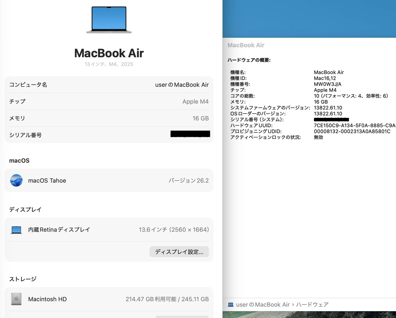The height and width of the screenshot is (318, 396).
Task: Click the macOS section heading
Action: (x=19, y=161)
